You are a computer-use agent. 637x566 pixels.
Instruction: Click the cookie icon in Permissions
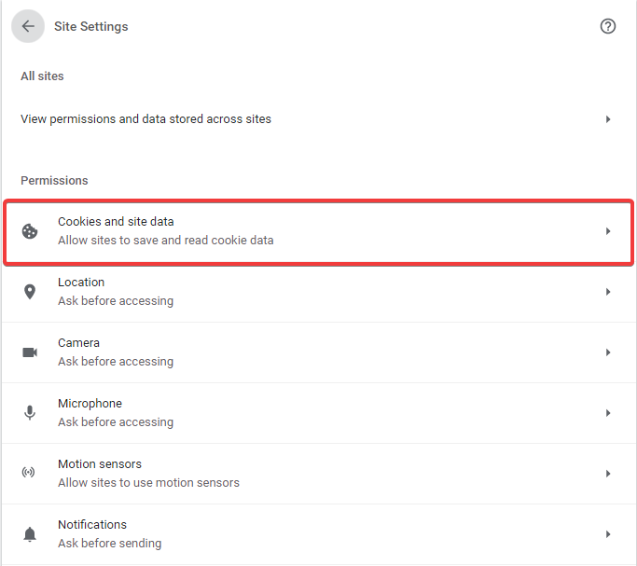click(x=30, y=231)
